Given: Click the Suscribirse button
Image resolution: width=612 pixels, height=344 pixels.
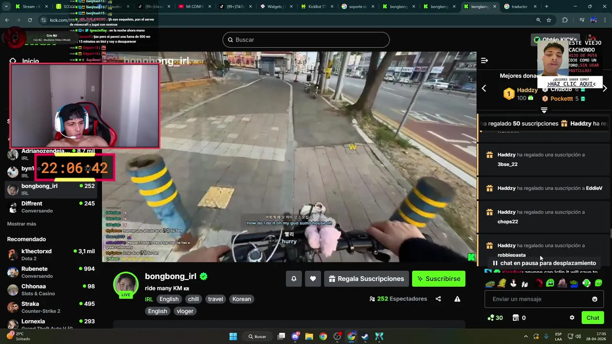Looking at the screenshot, I should (439, 279).
